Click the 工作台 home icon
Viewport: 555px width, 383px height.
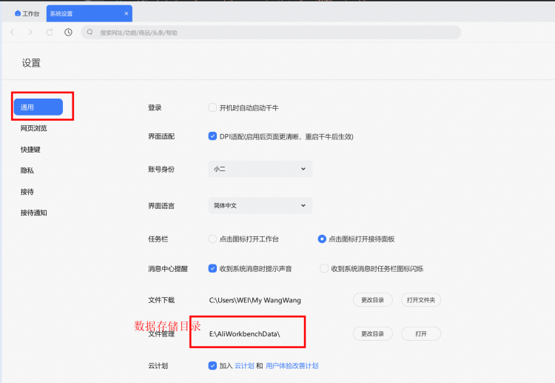18,13
